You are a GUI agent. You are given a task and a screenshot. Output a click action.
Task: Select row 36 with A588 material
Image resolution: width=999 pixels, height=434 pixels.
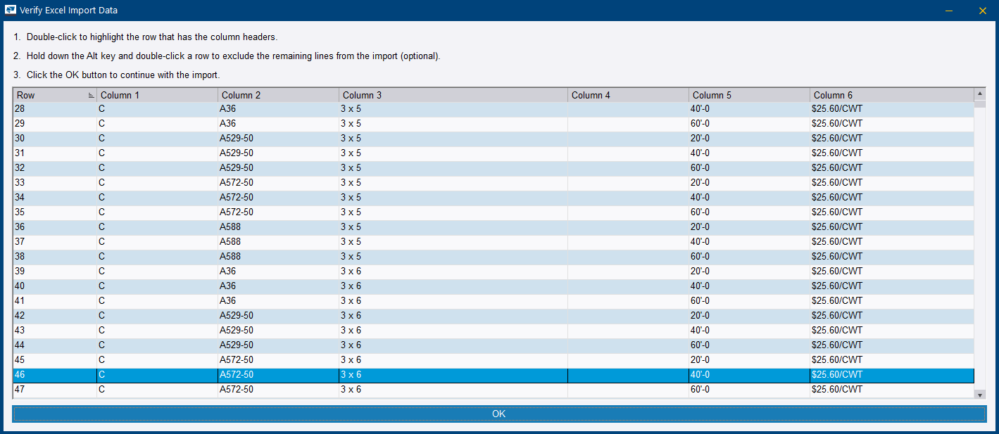tap(282, 226)
